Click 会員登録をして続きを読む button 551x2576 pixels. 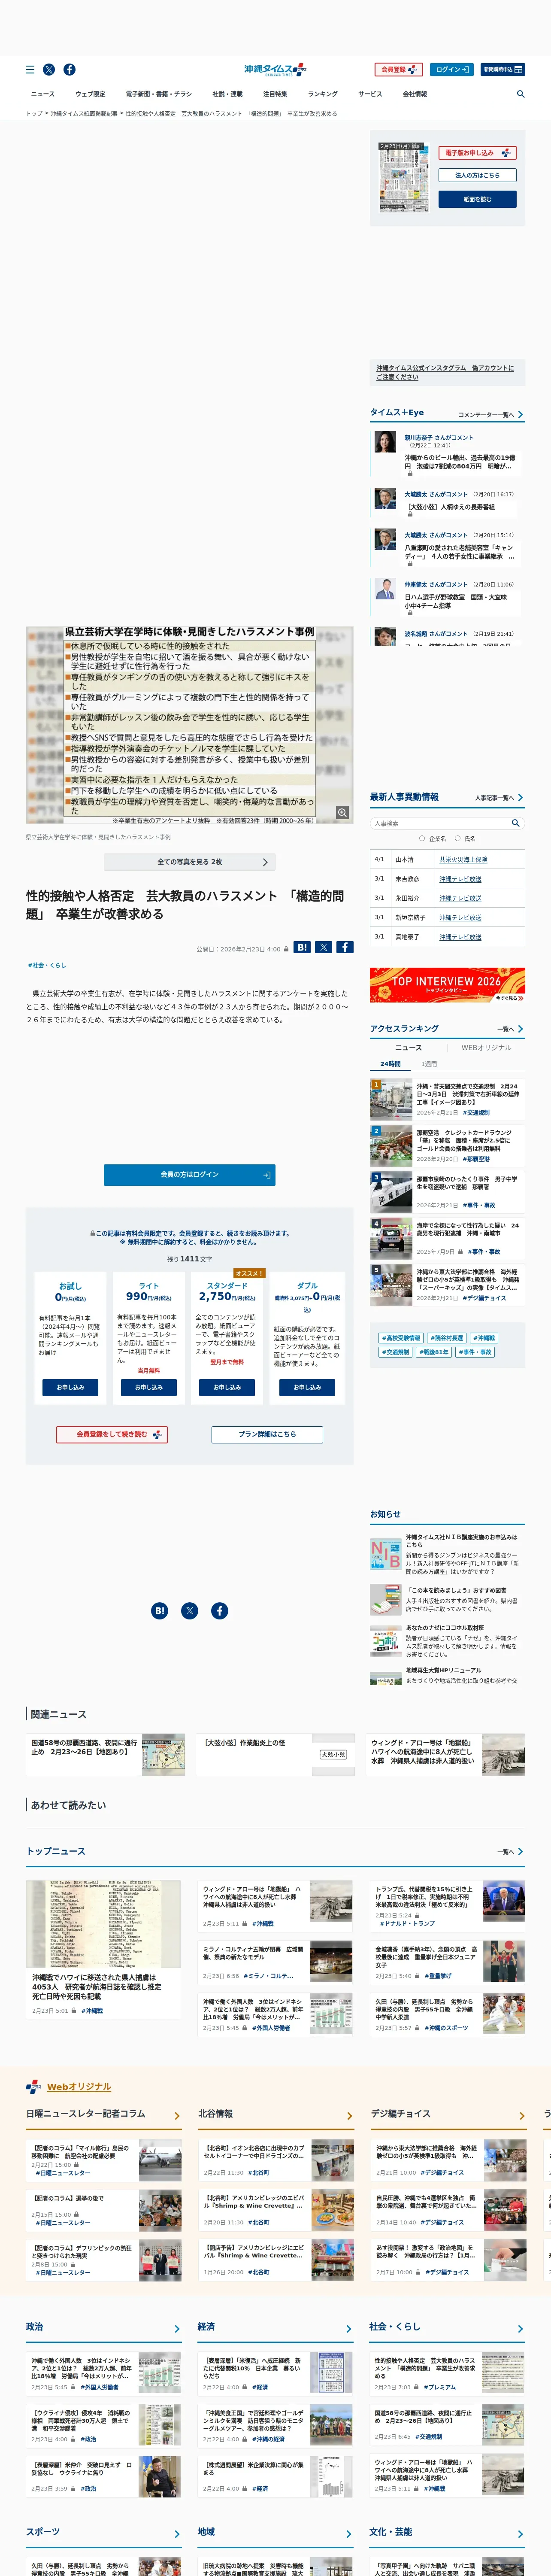(x=111, y=1434)
